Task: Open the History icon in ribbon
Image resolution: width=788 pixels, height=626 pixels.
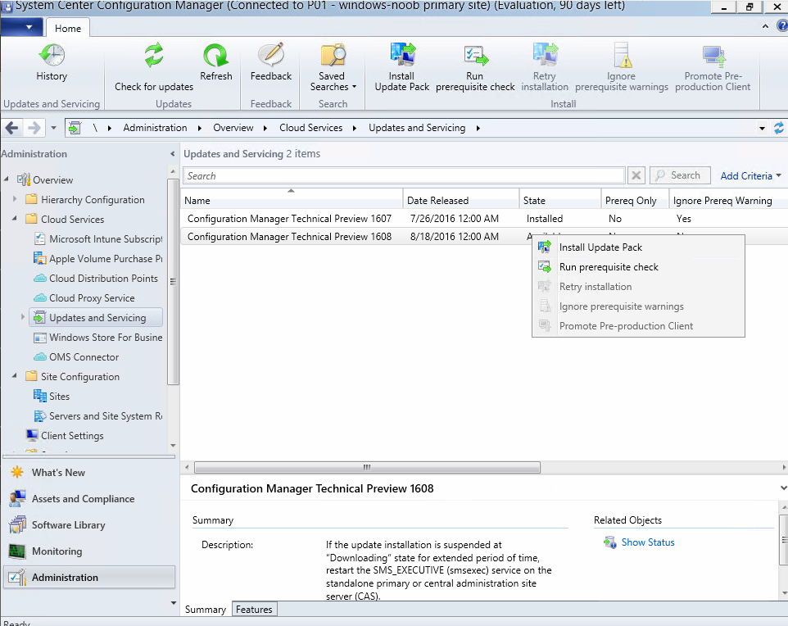Action: (52, 56)
